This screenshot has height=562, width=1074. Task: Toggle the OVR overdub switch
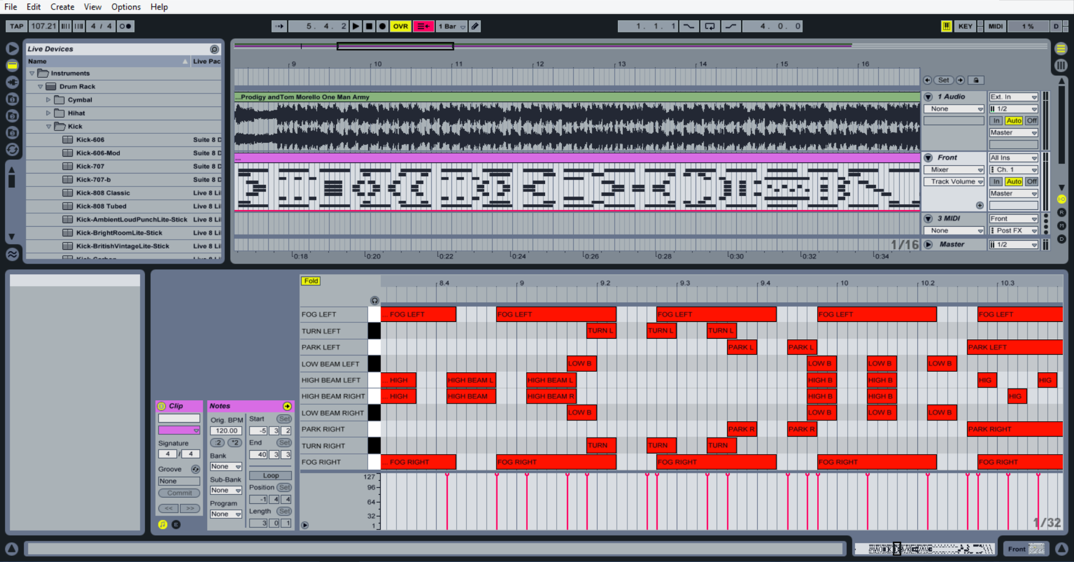point(401,26)
